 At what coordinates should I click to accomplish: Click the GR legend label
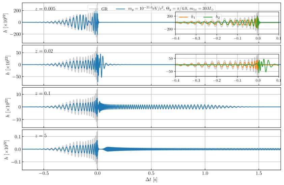click(105, 9)
